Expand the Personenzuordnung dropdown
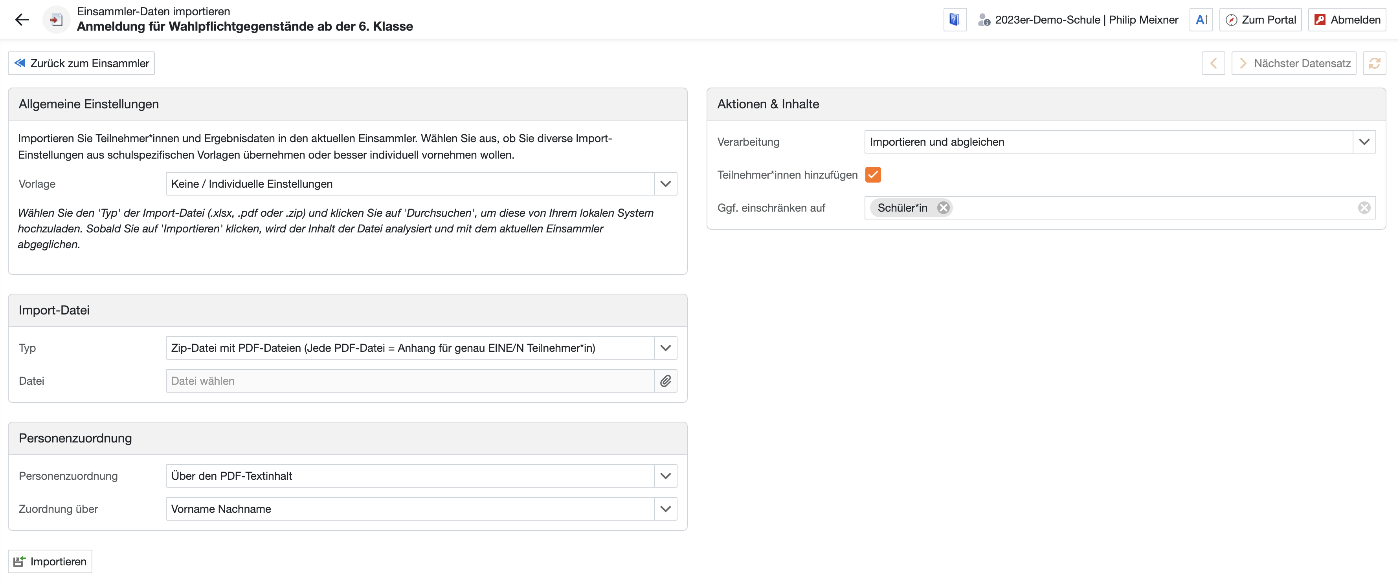 click(x=665, y=476)
